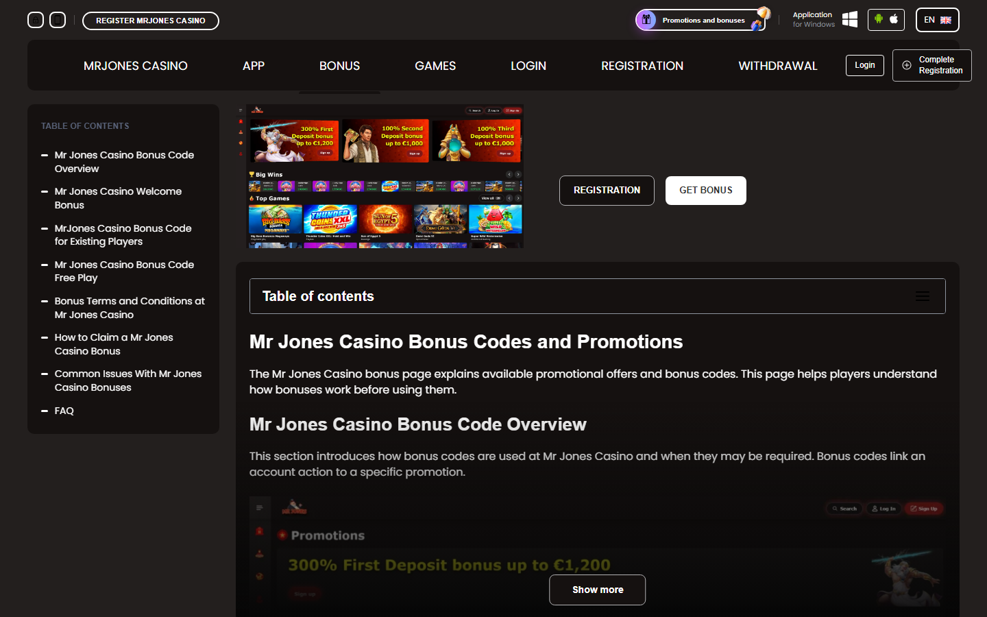Click the green Android app icon
The width and height of the screenshot is (987, 617).
[x=878, y=19]
